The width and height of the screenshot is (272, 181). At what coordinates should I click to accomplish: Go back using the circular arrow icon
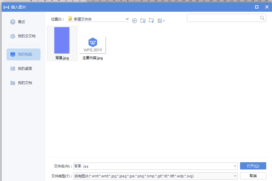point(134,21)
